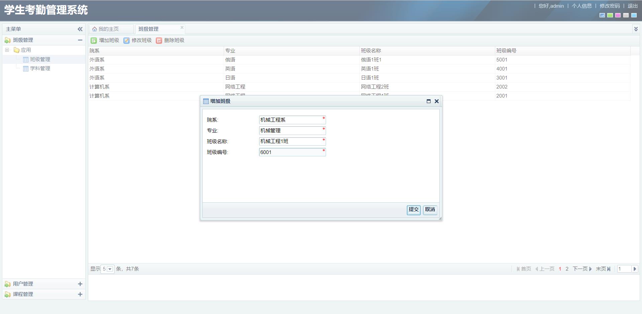Open 修改密码 link in header

610,6
